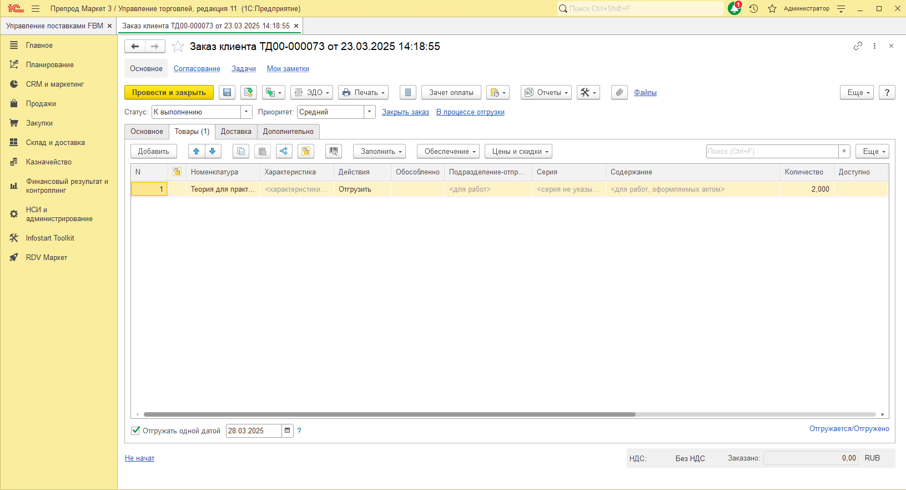Switch to the inner Основное tab
Image resolution: width=906 pixels, height=490 pixels.
(x=147, y=132)
